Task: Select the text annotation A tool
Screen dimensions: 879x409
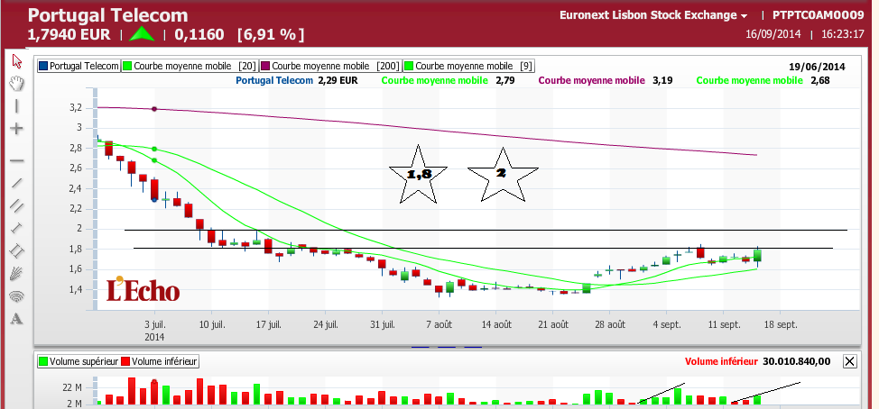Action: 17,319
